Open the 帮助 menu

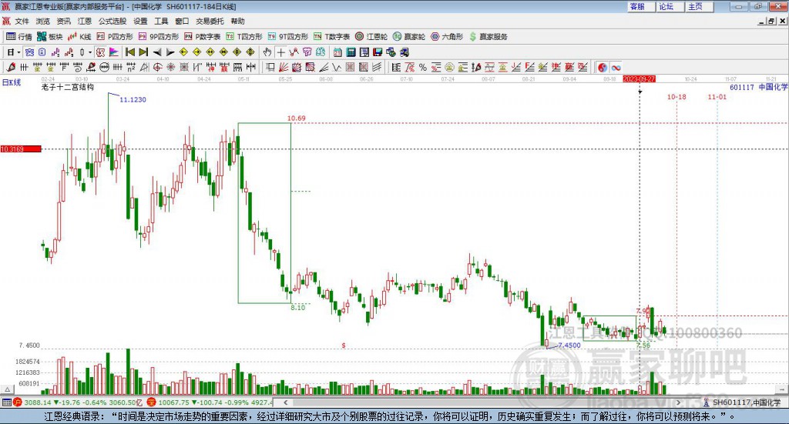(x=237, y=21)
